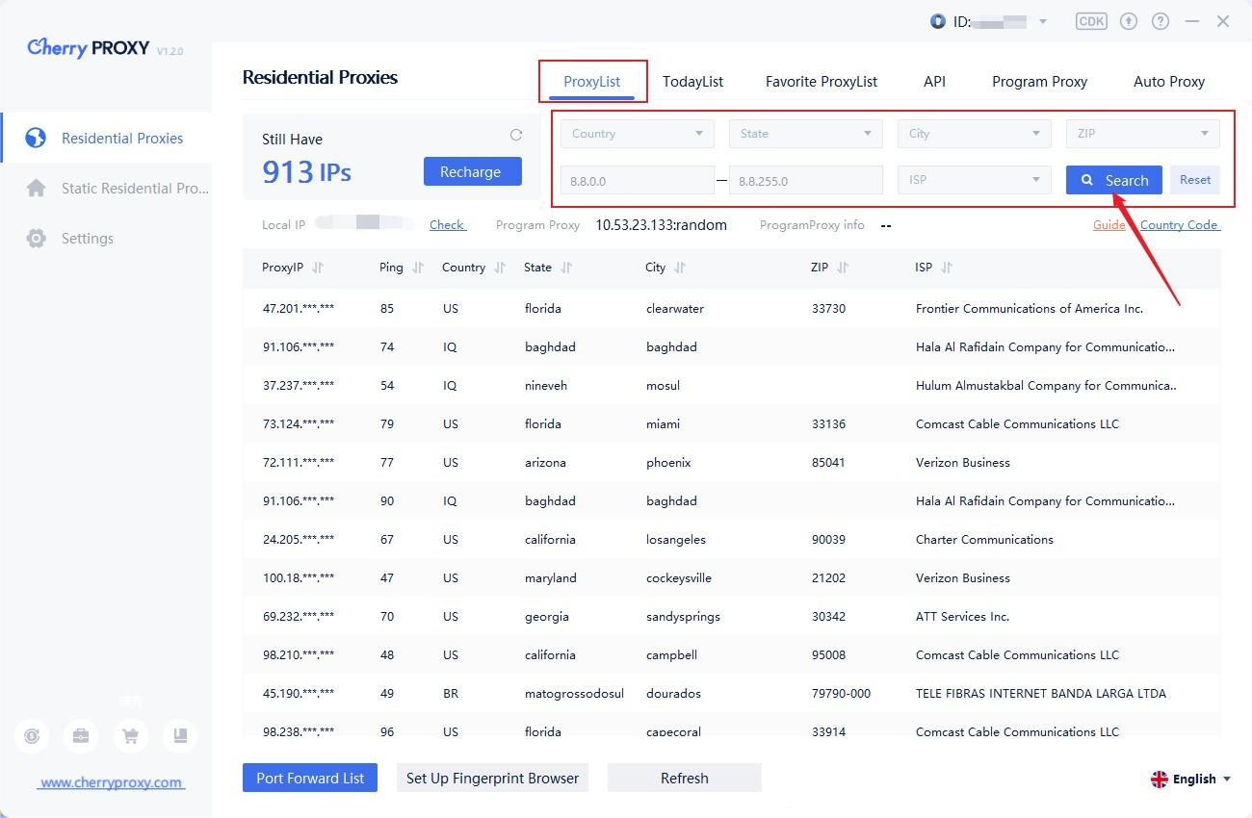Click the book icon in sidebar

pyautogui.click(x=180, y=736)
